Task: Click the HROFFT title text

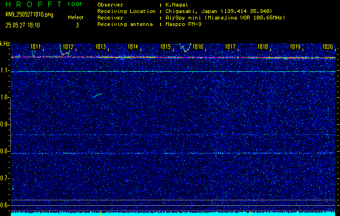Action: tap(33, 4)
